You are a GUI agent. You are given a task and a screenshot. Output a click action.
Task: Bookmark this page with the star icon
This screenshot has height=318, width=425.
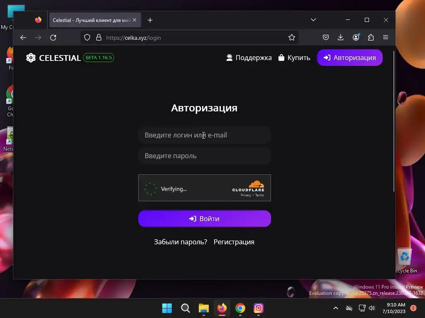(x=292, y=37)
